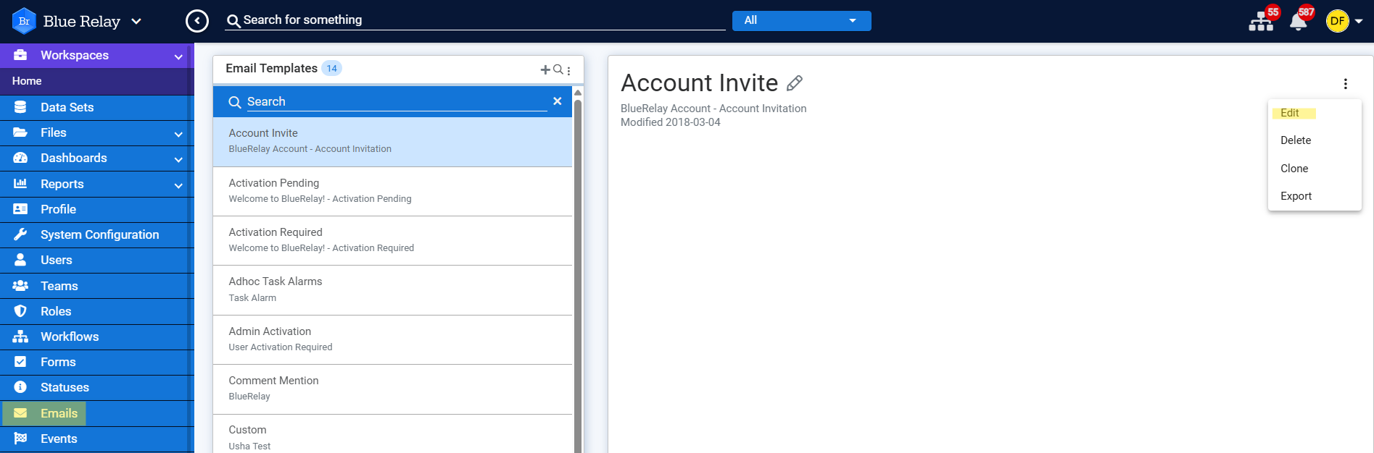Image resolution: width=1374 pixels, height=453 pixels.
Task: Click the Emails envelope icon
Action: tap(20, 413)
